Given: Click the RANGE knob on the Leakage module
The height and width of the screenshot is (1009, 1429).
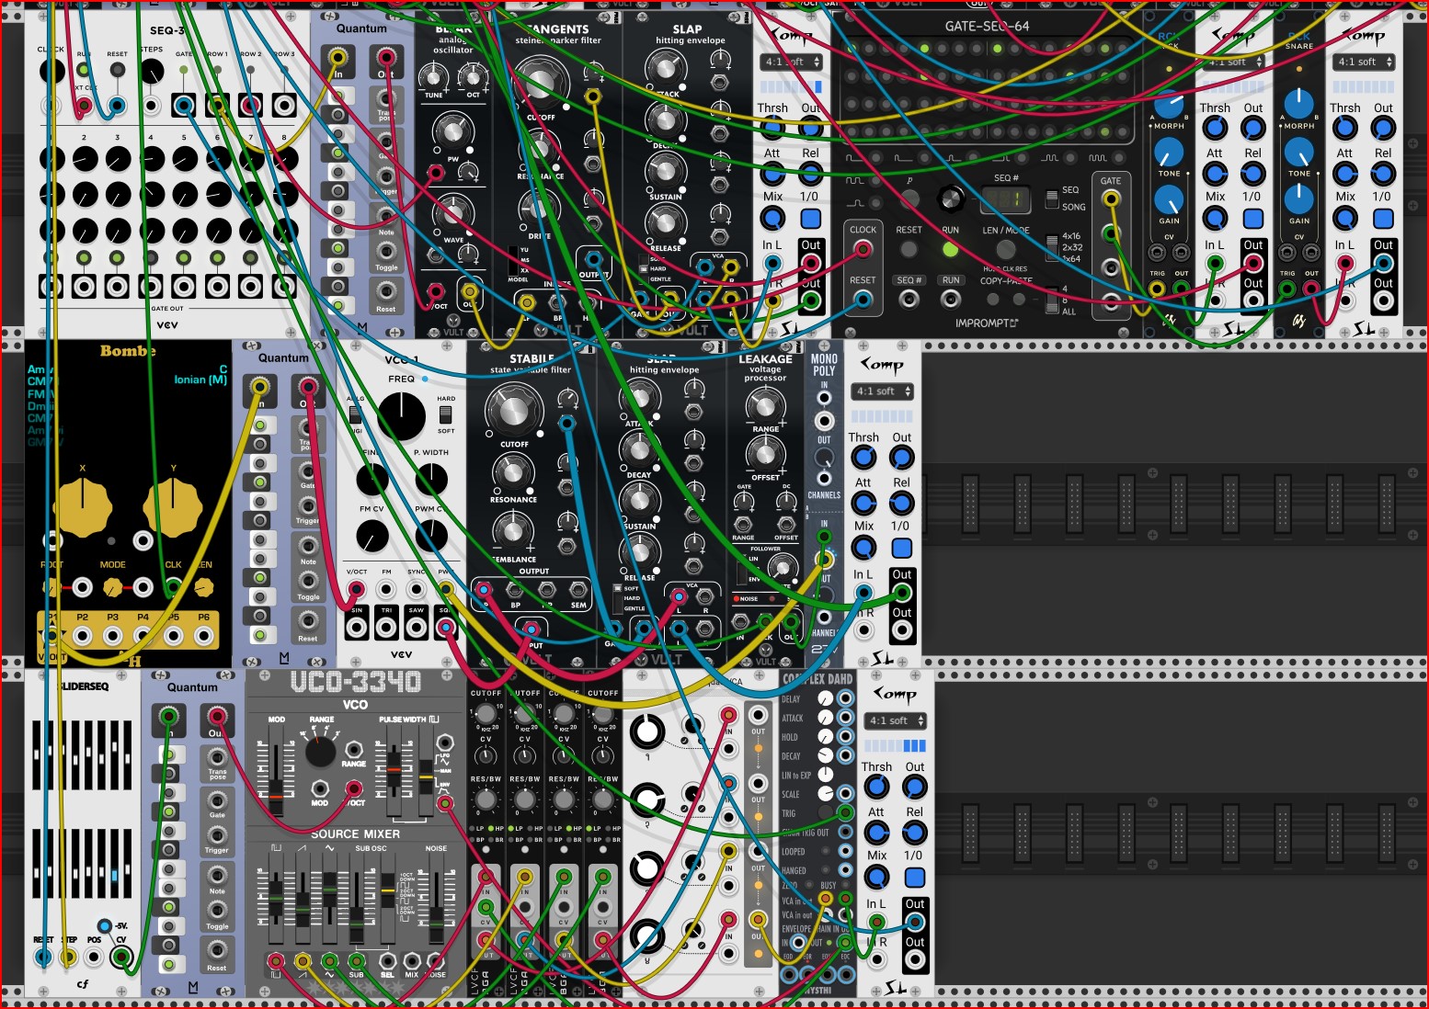Looking at the screenshot, I should (x=765, y=405).
